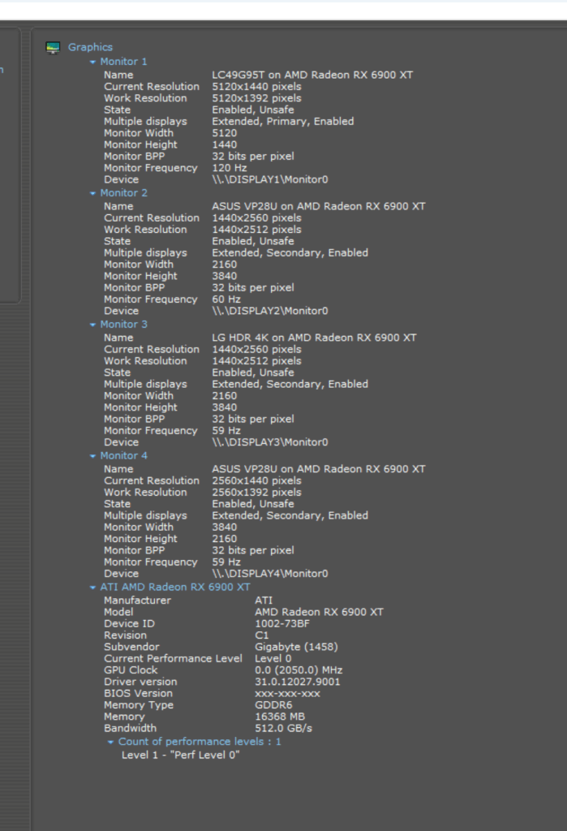Collapse the Monitor 3 section
The image size is (567, 831).
coord(92,325)
